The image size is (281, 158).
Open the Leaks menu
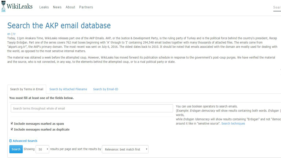44,7
